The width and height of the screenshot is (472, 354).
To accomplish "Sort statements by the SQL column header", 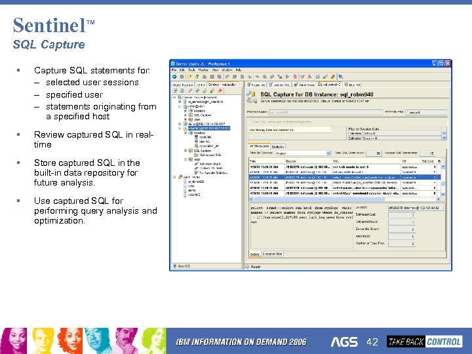I will coord(366,161).
